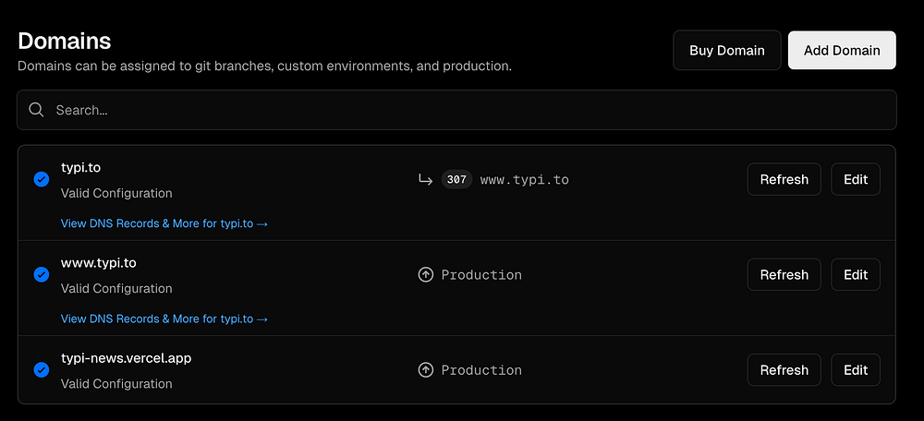Refresh the www.typi.to domain
924x421 pixels.
pyautogui.click(x=784, y=274)
